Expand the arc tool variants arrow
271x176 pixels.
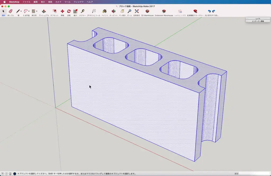[29, 11]
